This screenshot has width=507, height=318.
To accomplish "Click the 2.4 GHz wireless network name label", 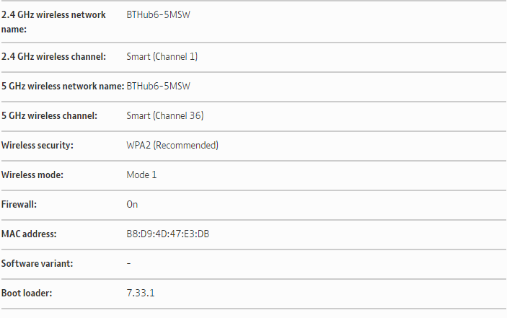I will coord(53,22).
